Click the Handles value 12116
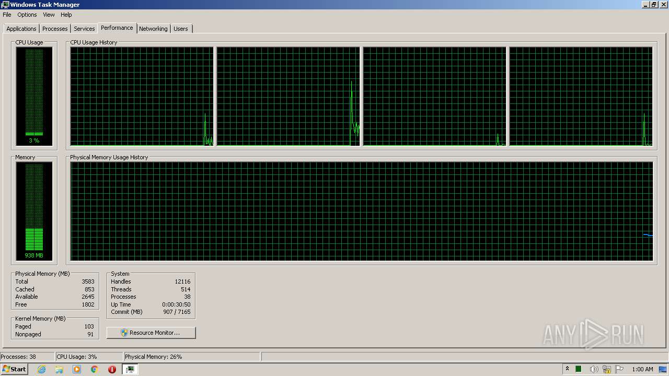Viewport: 669px width, 376px height. [182, 281]
